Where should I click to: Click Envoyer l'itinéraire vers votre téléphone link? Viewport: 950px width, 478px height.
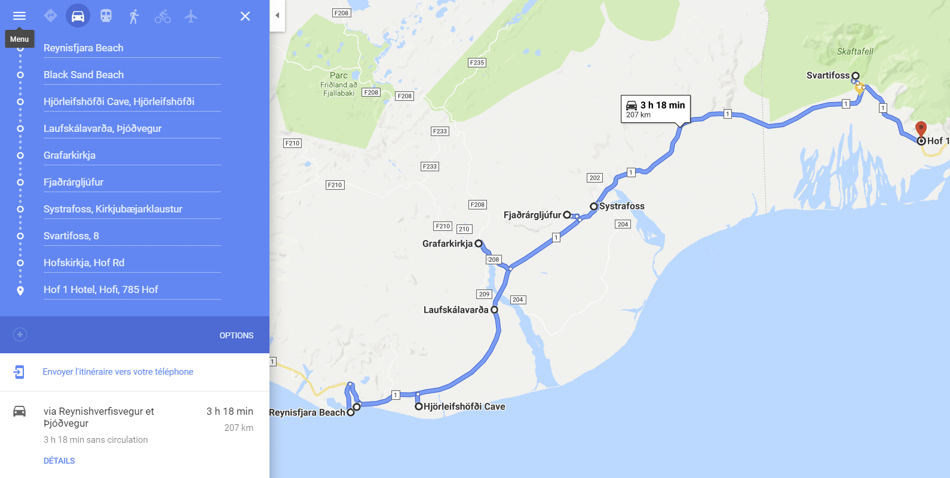118,372
